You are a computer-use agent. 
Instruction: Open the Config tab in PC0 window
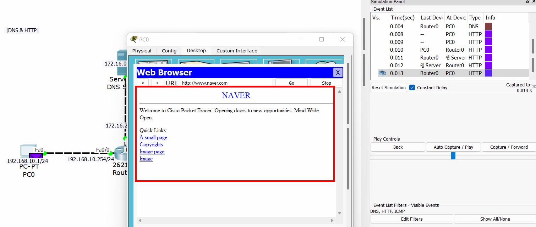(x=169, y=51)
